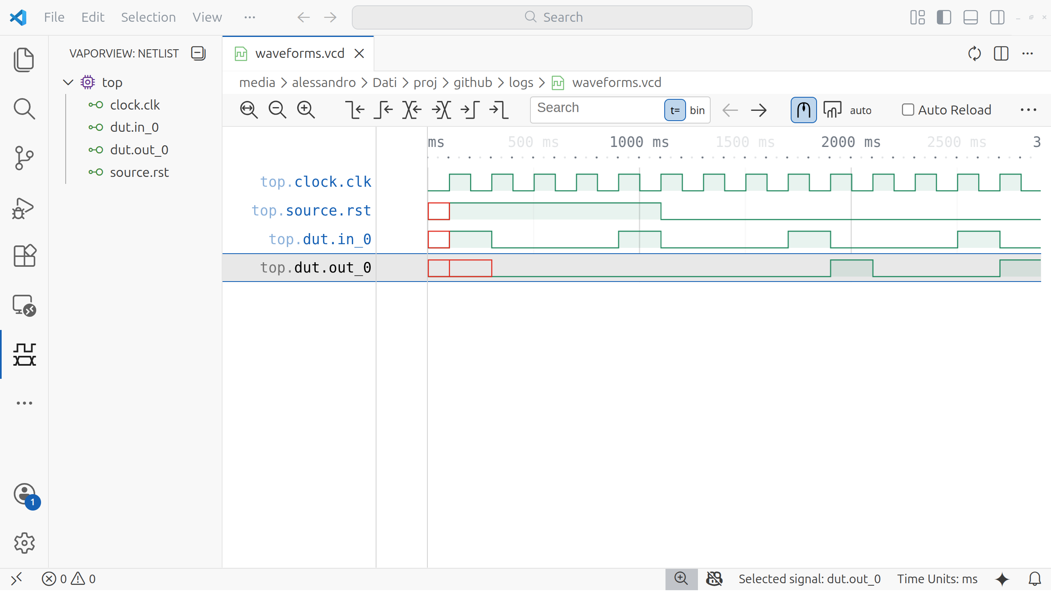The width and height of the screenshot is (1051, 591).
Task: Open the Selection menu
Action: tap(148, 17)
